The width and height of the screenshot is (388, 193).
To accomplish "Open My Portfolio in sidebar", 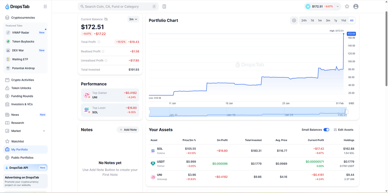I will click(x=25, y=149).
